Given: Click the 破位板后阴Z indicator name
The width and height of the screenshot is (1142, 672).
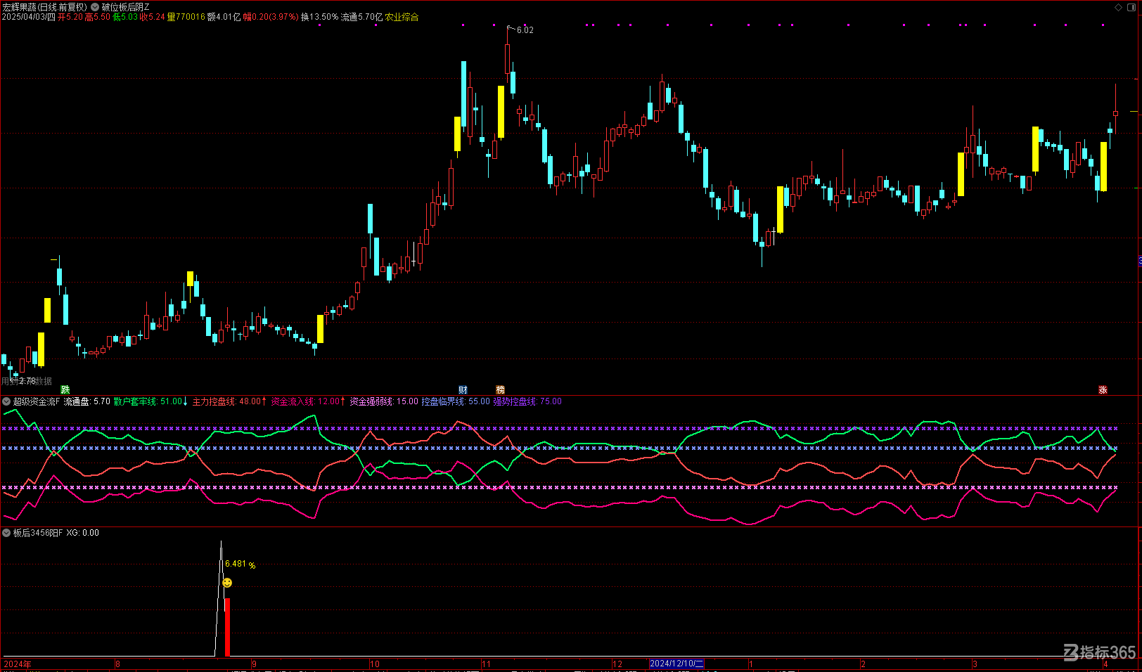Looking at the screenshot, I should click(x=125, y=7).
